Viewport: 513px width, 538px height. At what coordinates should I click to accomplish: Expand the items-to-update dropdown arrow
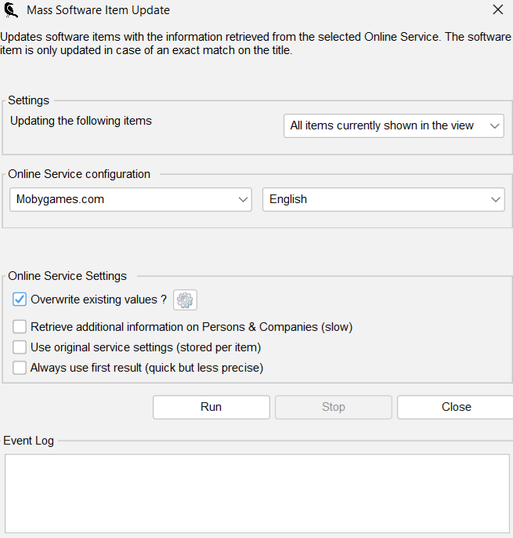pyautogui.click(x=494, y=126)
